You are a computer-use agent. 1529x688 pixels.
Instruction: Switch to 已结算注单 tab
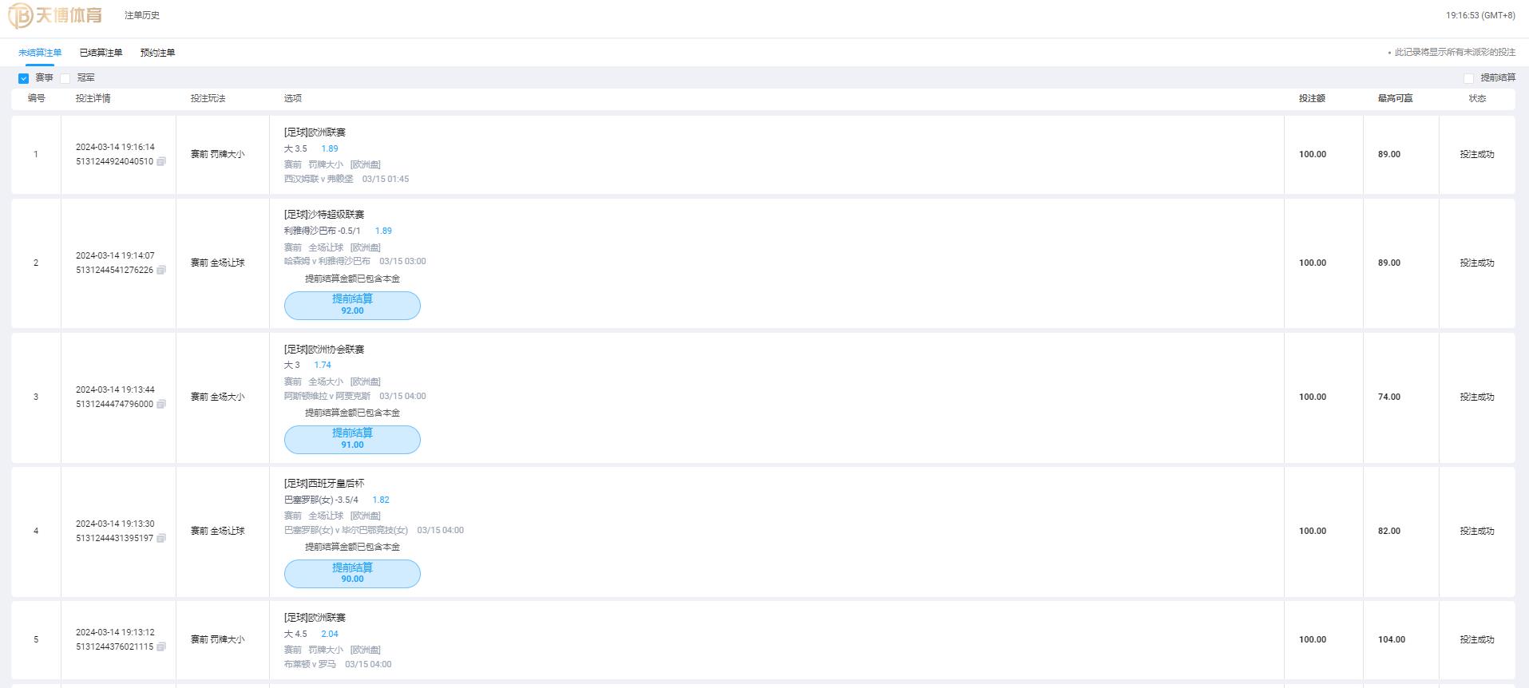[101, 53]
